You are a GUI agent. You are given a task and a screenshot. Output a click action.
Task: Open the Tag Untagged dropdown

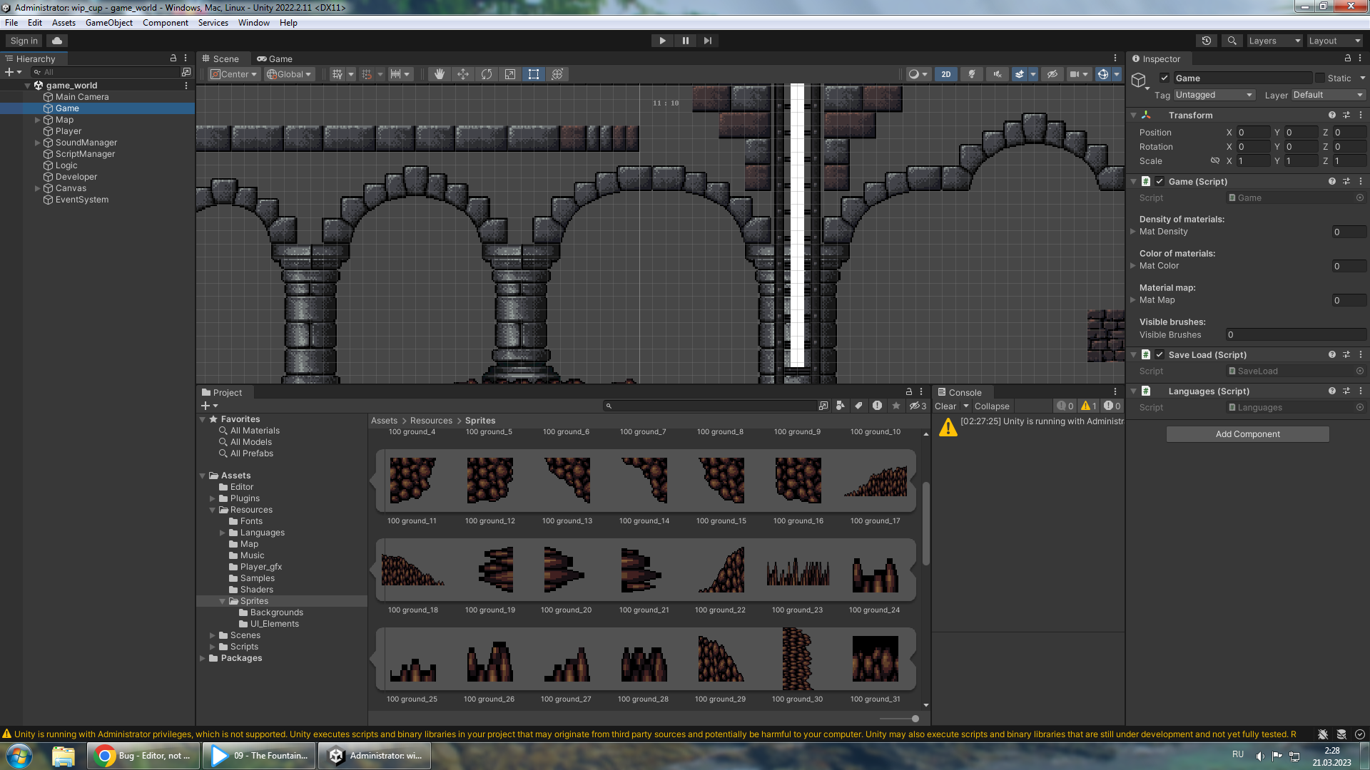pyautogui.click(x=1214, y=95)
